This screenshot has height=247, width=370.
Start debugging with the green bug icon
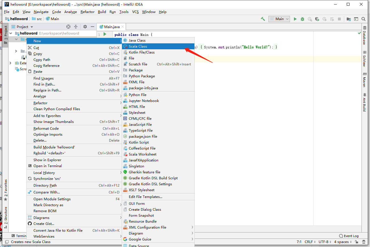click(x=302, y=19)
